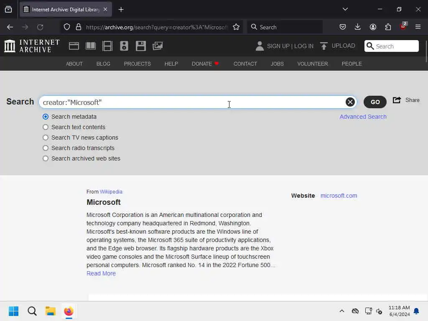Image resolution: width=428 pixels, height=321 pixels.
Task: Visit the microsoft.com website link
Action: [339, 196]
